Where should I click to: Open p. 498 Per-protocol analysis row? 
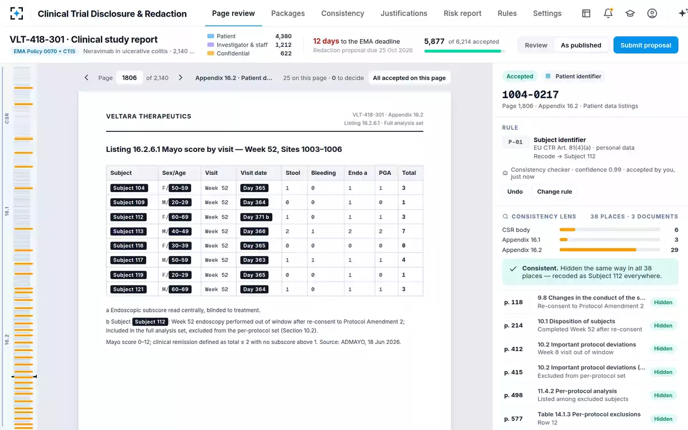click(591, 395)
